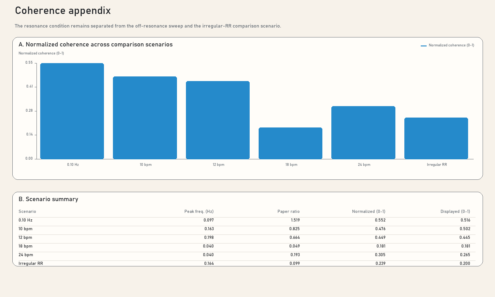Click the displayed value 0.445
The width and height of the screenshot is (495, 297).
(465, 238)
